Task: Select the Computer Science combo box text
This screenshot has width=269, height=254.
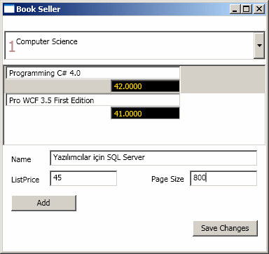Action: coord(47,41)
